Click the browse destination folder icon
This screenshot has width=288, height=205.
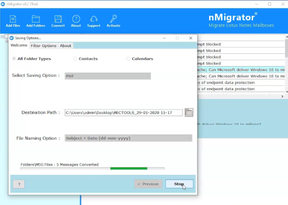(189, 112)
